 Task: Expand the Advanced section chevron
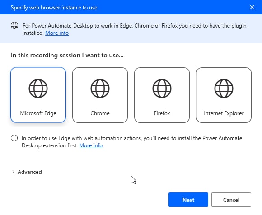[13, 172]
